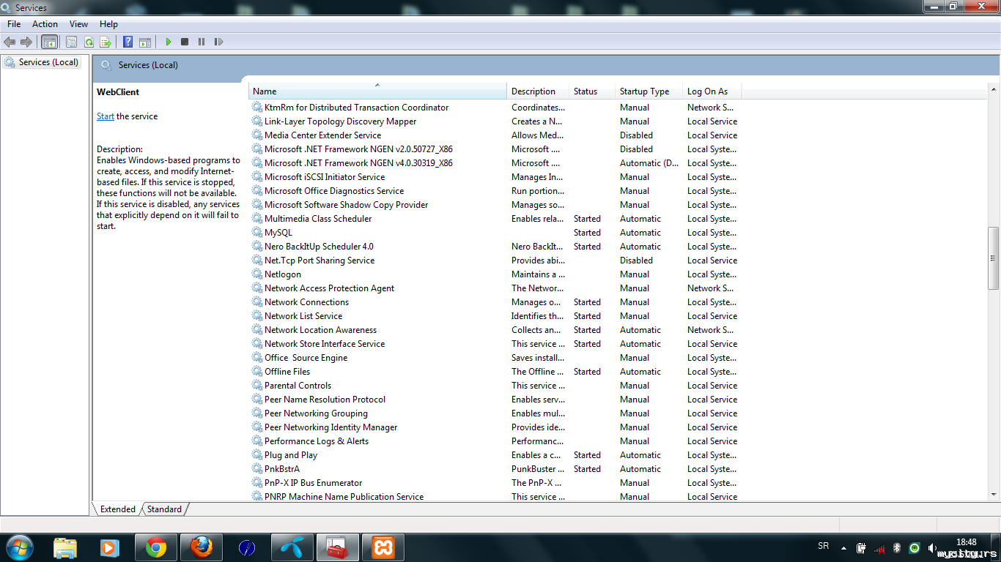Open the Windows Start menu
This screenshot has height=562, width=1001.
tap(20, 547)
